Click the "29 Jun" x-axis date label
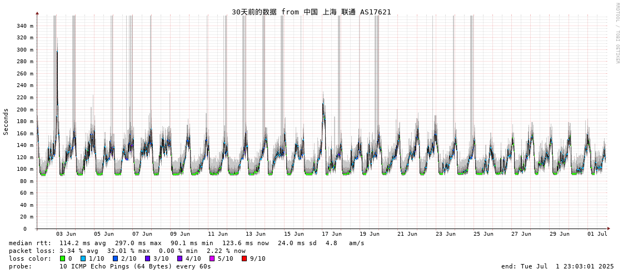Screen dimensions: 623x274 [559, 234]
